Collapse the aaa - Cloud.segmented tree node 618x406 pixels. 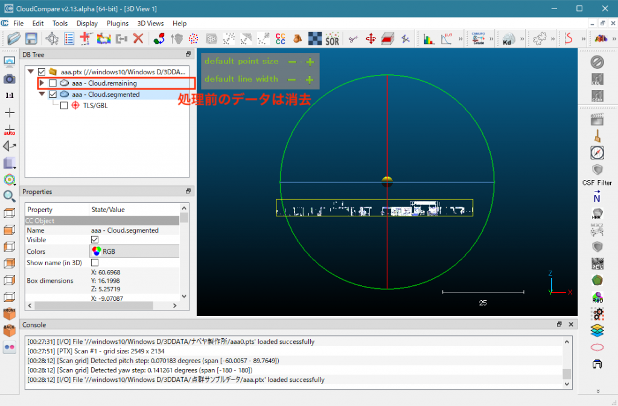(42, 94)
